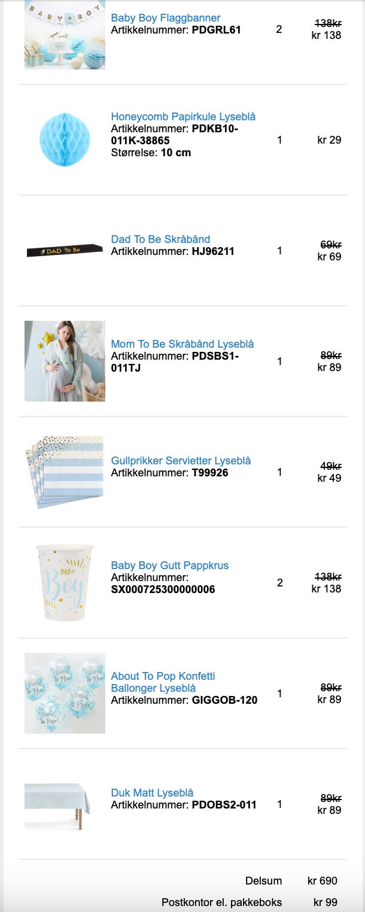
Task: Open Gullprikker Servietter Lyseblå link
Action: point(181,461)
